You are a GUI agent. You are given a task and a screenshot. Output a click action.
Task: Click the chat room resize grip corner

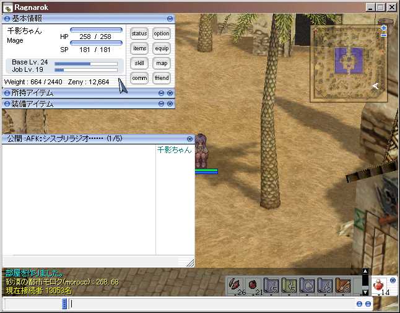coord(190,263)
